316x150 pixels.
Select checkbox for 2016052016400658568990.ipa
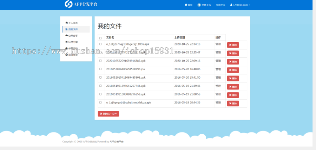pos(100,69)
